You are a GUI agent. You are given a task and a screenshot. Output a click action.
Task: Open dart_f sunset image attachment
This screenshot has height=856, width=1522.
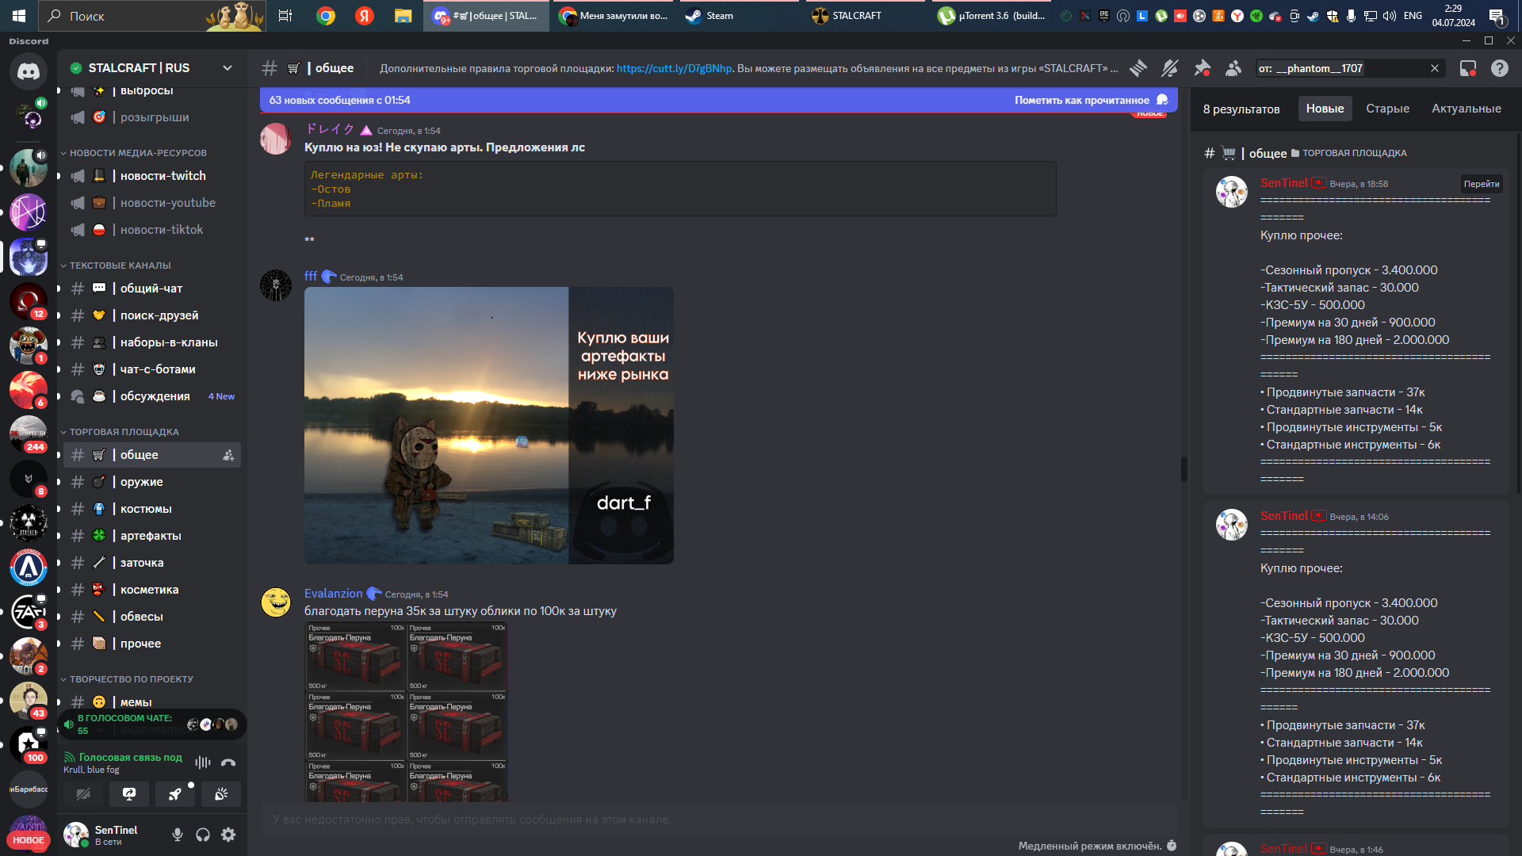pyautogui.click(x=489, y=426)
